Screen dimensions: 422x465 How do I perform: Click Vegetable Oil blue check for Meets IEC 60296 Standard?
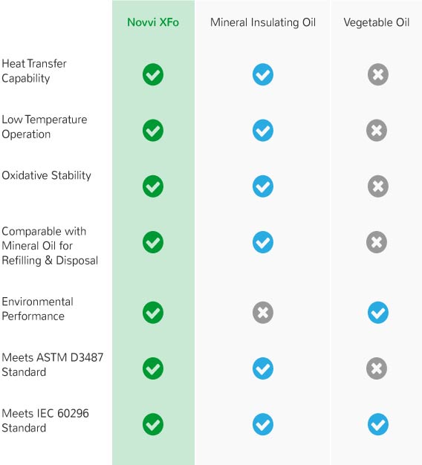tap(378, 424)
